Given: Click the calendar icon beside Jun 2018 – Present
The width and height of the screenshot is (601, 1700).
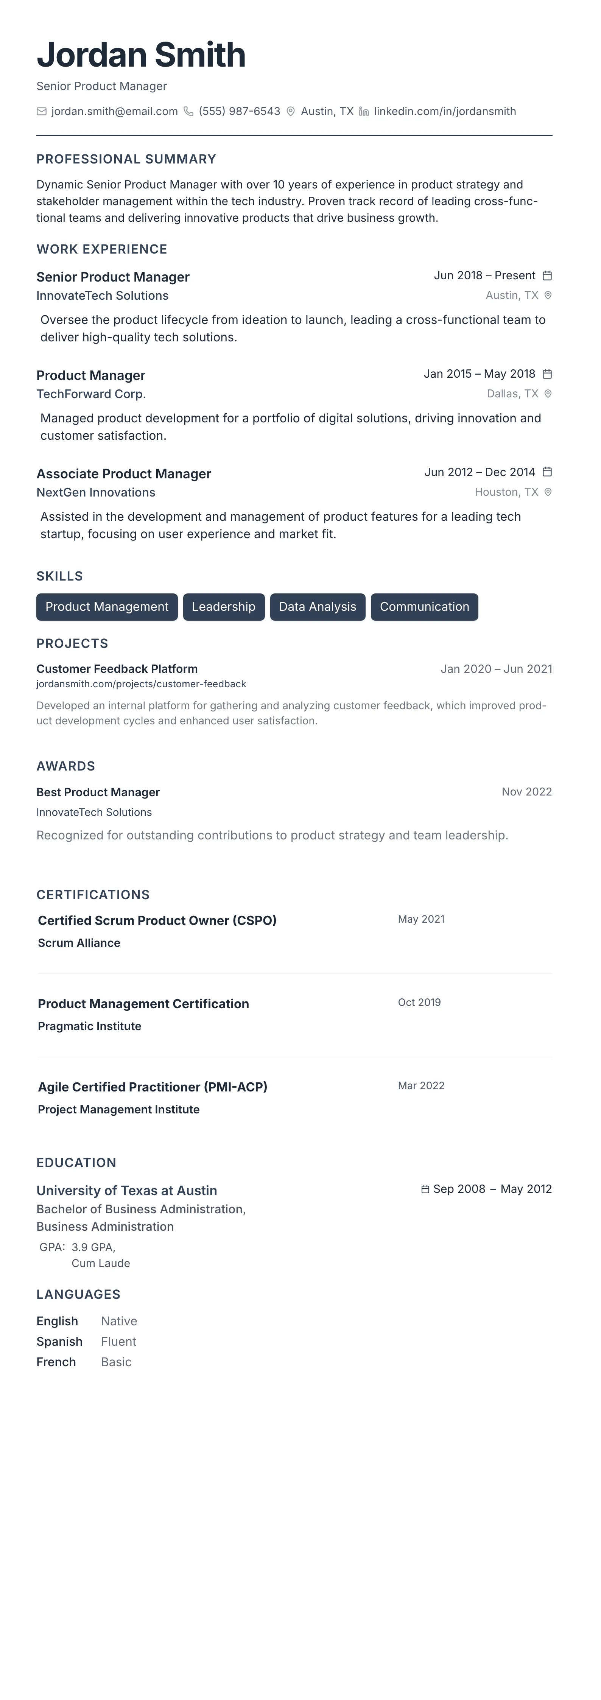Looking at the screenshot, I should [547, 276].
